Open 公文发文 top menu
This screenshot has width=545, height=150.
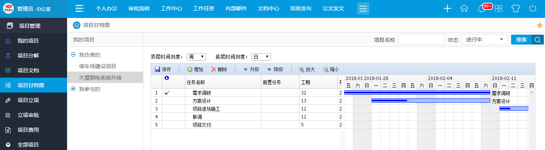coord(333,8)
